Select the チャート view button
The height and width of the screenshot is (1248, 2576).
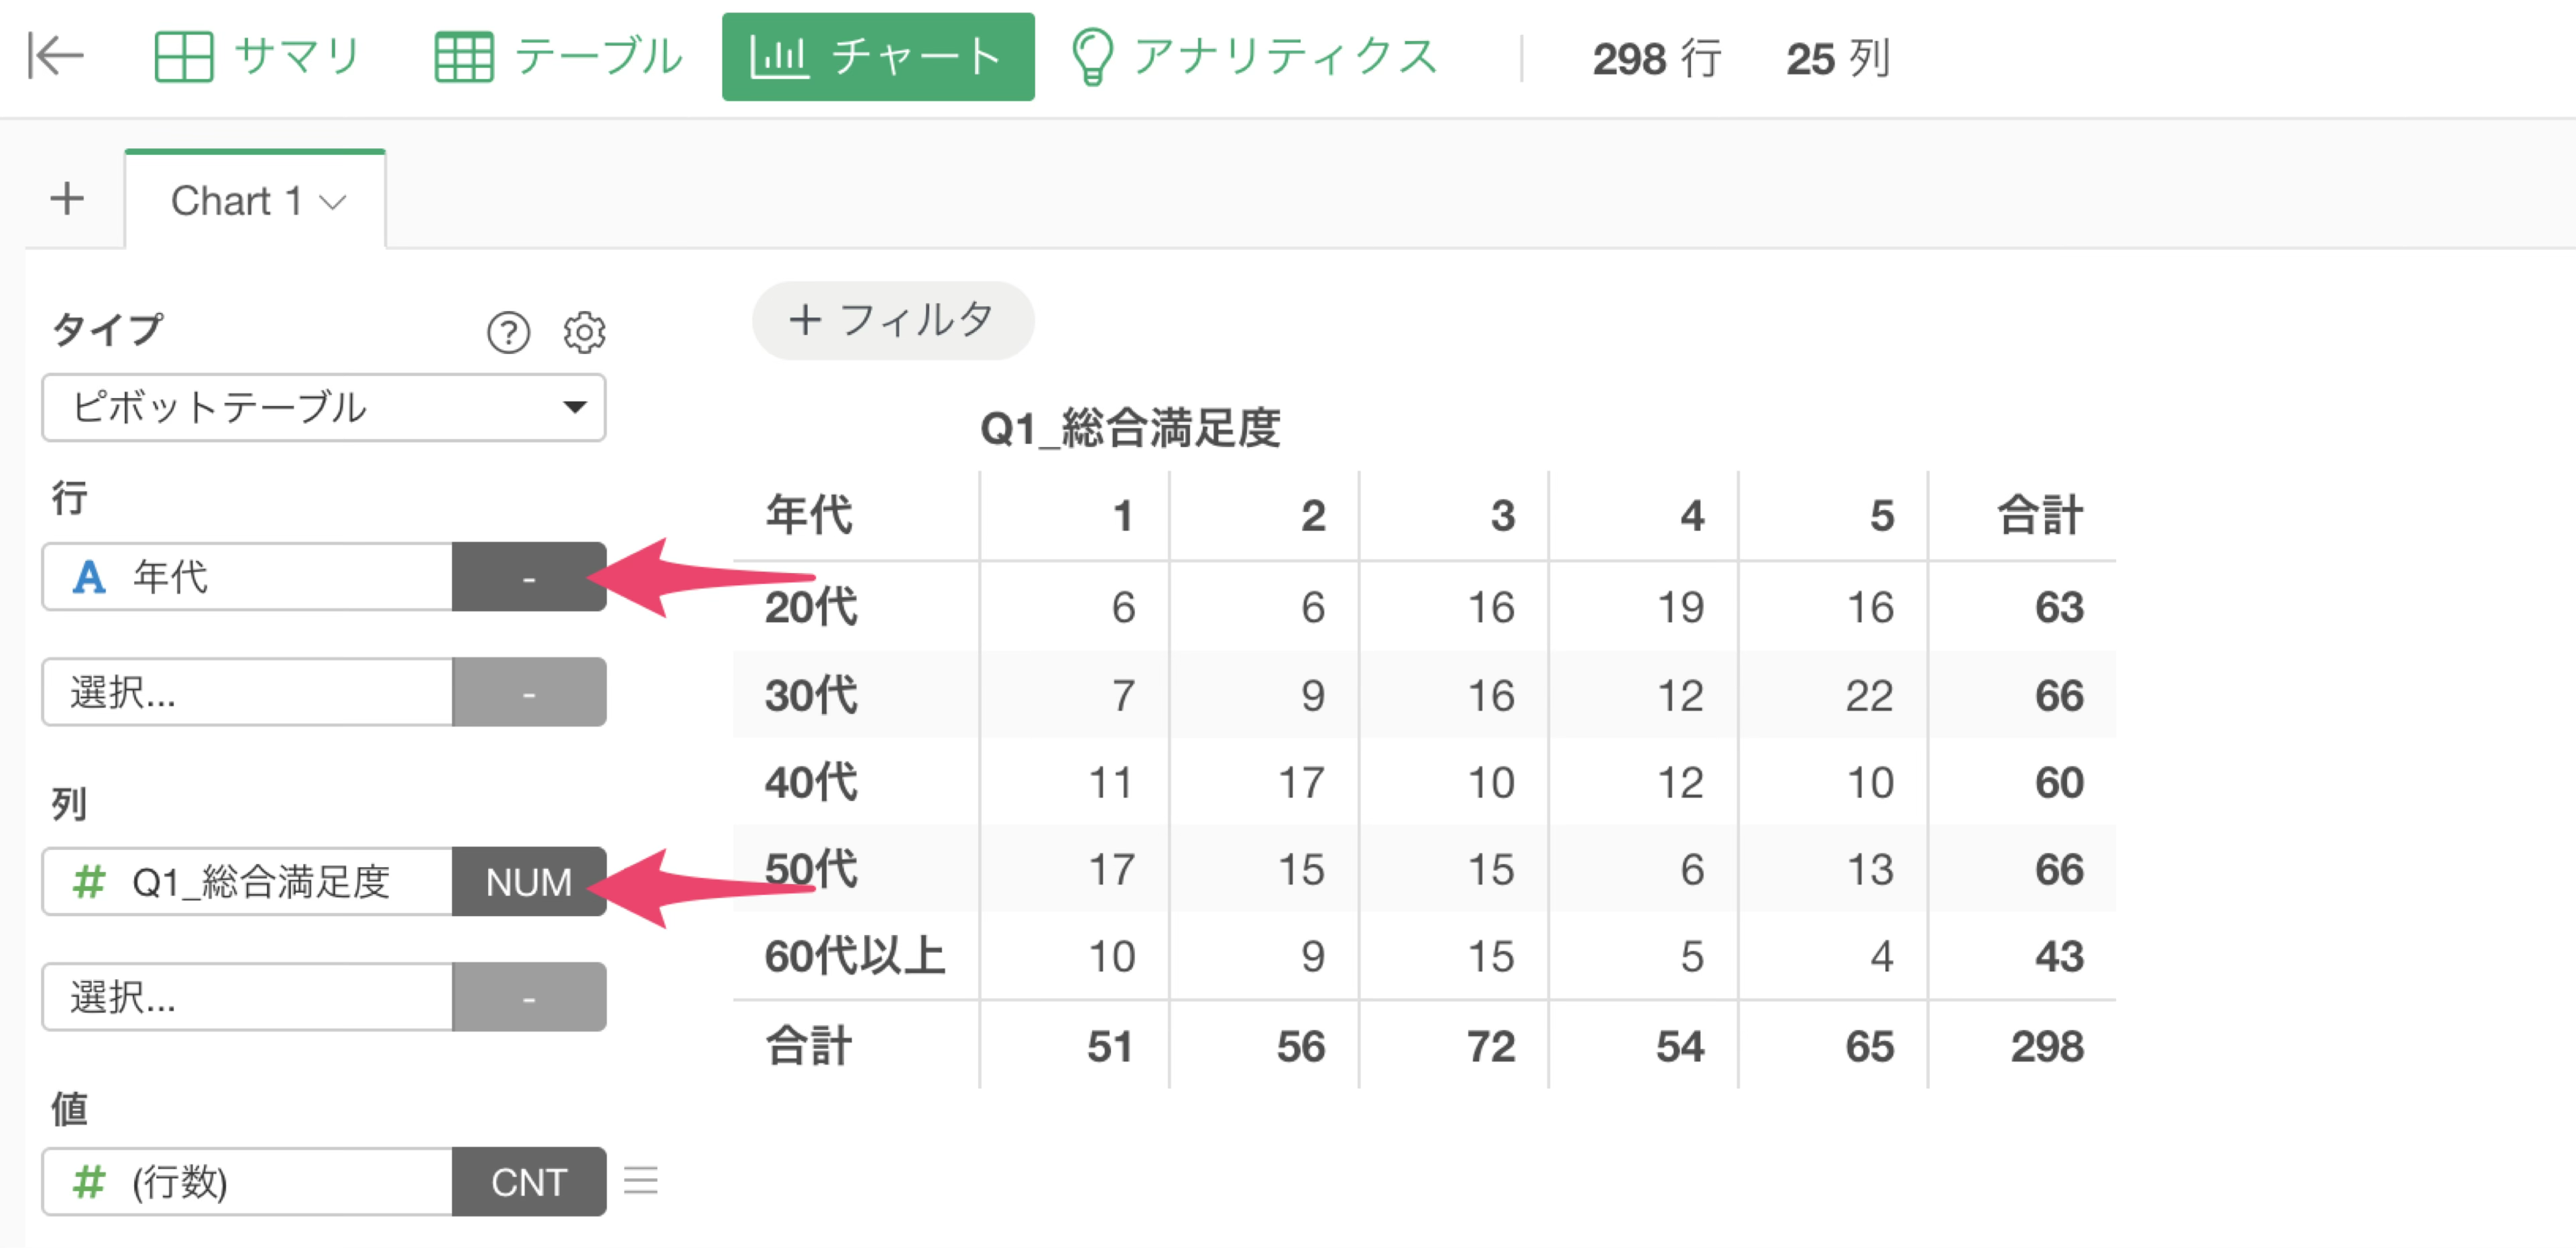[878, 56]
